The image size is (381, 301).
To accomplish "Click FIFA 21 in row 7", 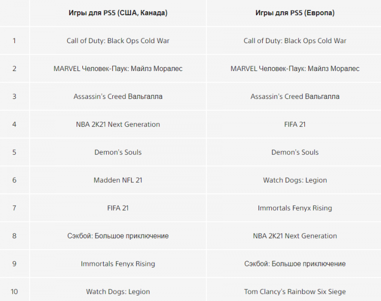I will coord(118,208).
